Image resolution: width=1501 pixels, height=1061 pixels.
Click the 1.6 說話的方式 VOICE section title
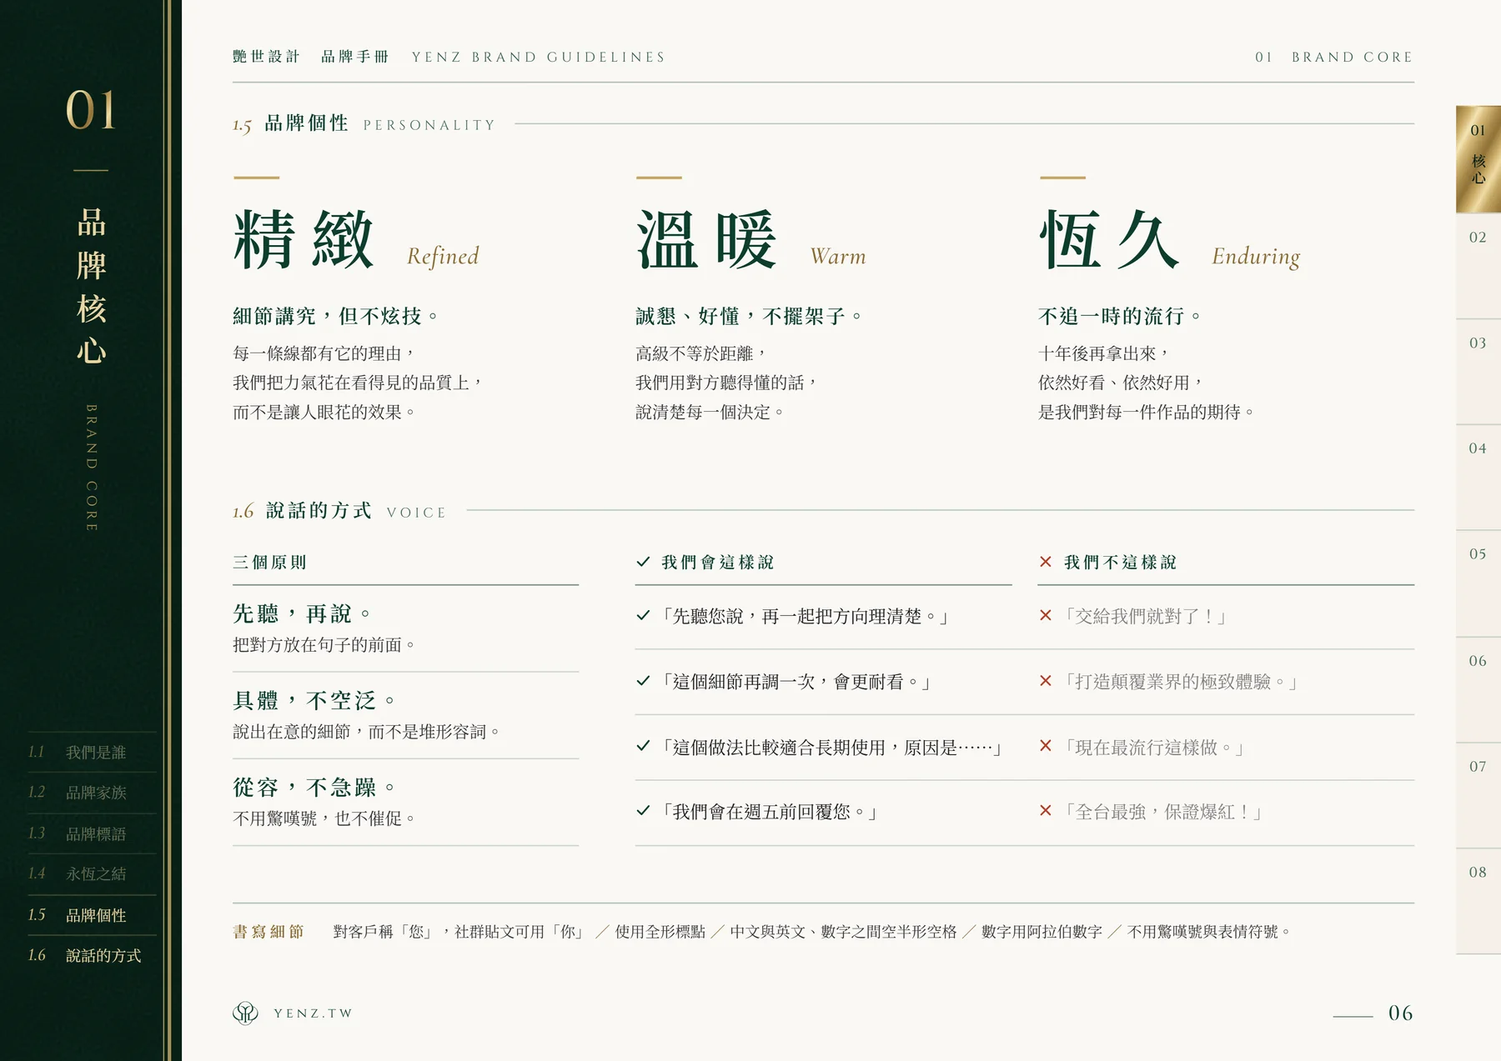point(339,510)
